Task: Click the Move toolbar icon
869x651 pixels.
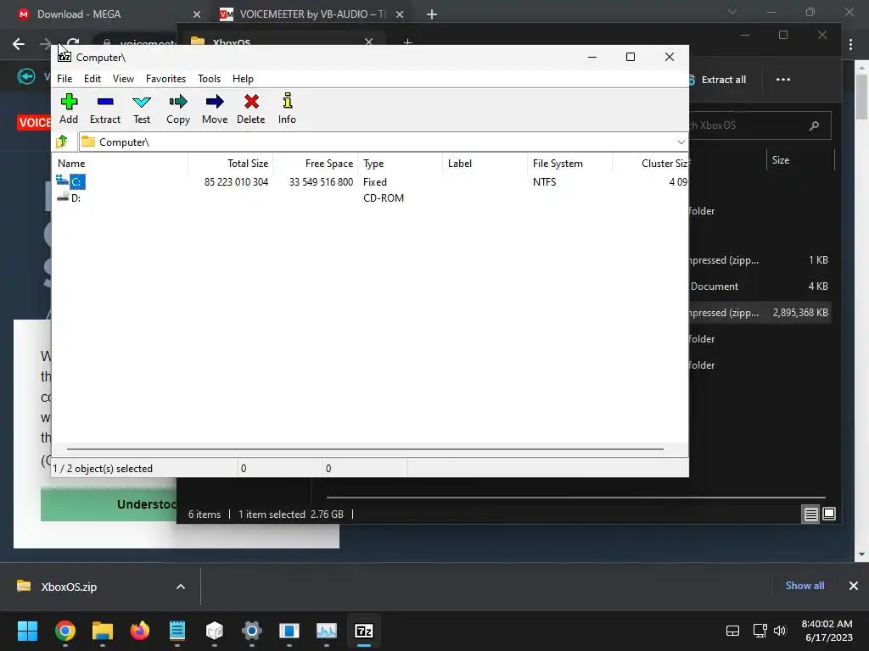Action: pyautogui.click(x=215, y=108)
